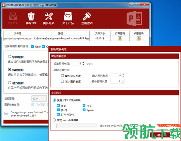Click the 智能破解设定 dialog title
The image size is (181, 141).
point(58,49)
